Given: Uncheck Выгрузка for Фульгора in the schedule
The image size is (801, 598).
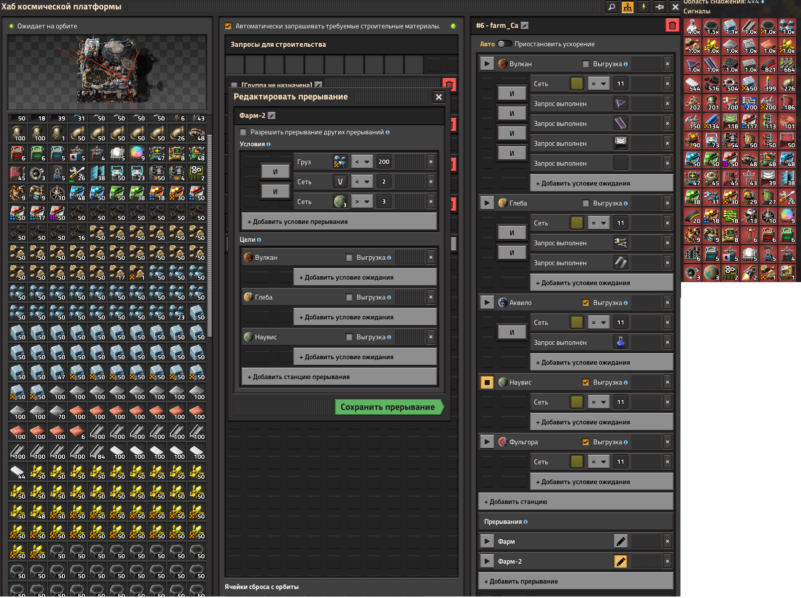Looking at the screenshot, I should [586, 442].
